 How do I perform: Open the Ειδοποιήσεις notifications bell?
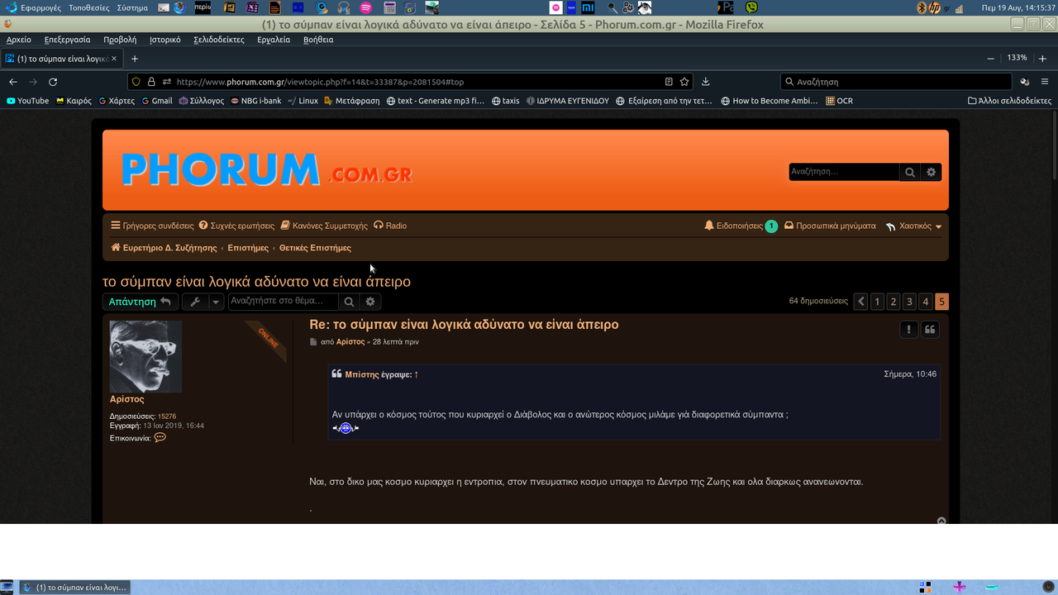click(741, 226)
